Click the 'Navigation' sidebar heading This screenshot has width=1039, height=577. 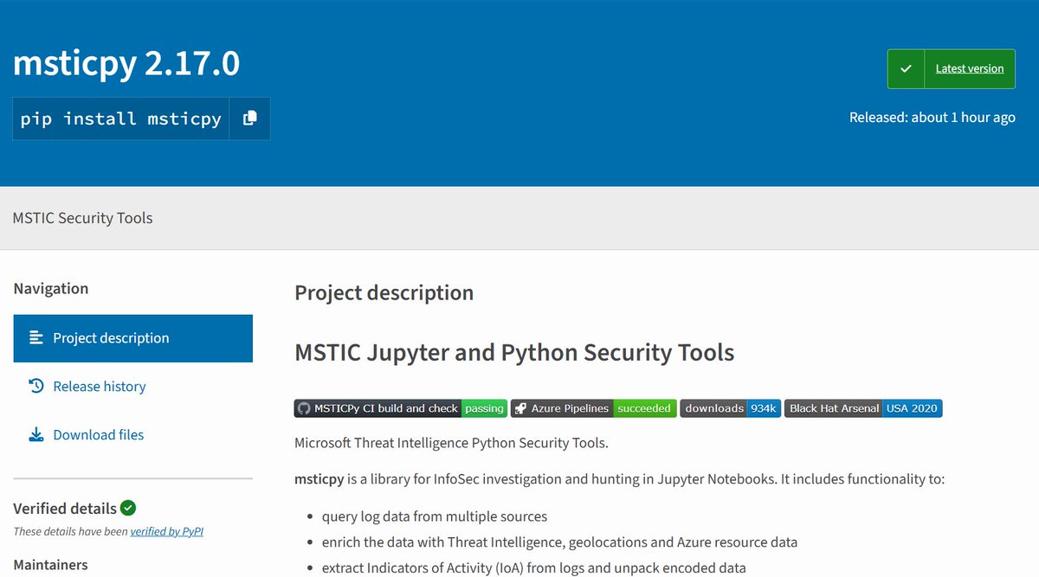[x=51, y=288]
